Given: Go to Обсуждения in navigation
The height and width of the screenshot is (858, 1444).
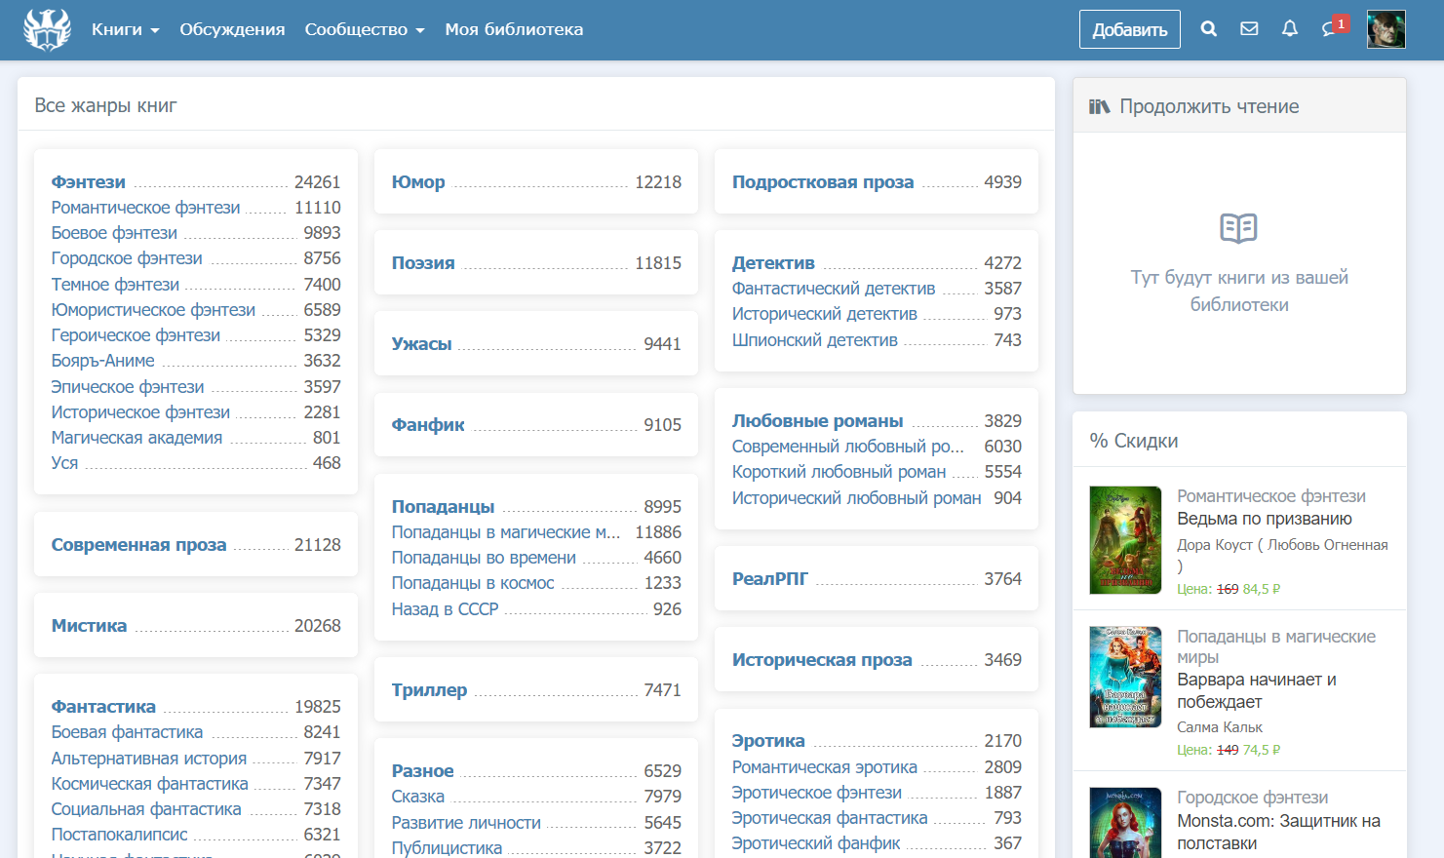Looking at the screenshot, I should pyautogui.click(x=232, y=29).
